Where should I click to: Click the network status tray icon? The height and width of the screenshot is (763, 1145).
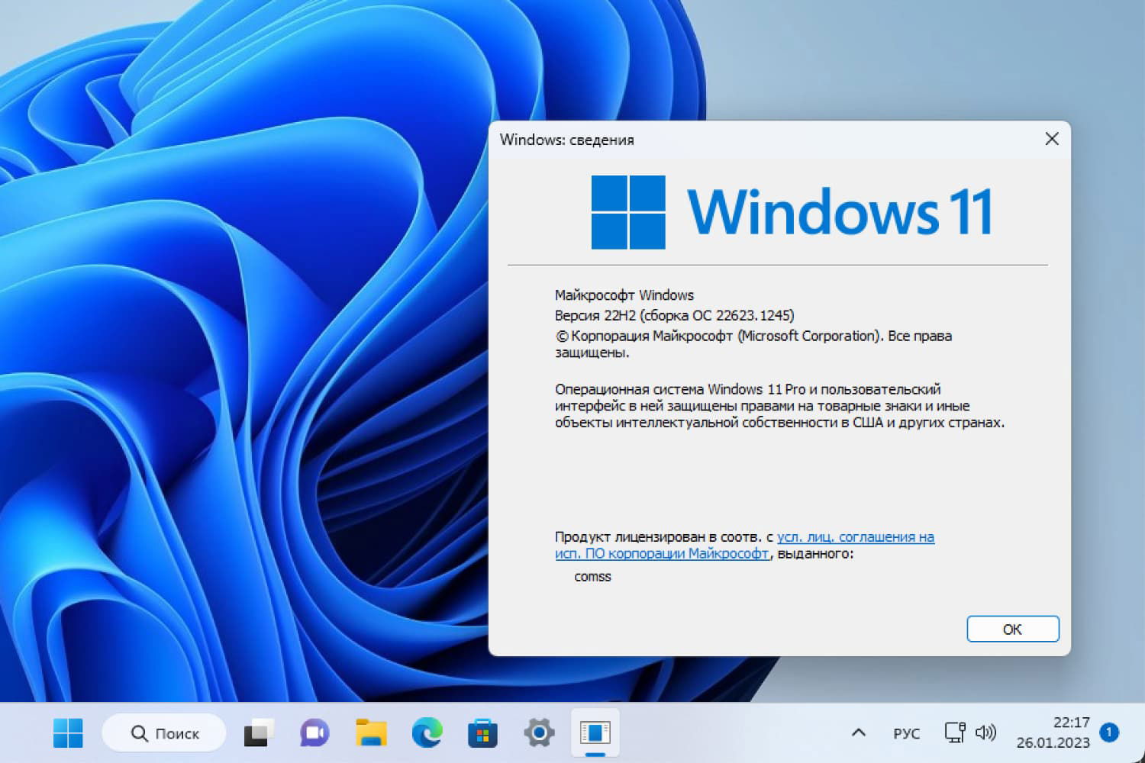point(955,732)
